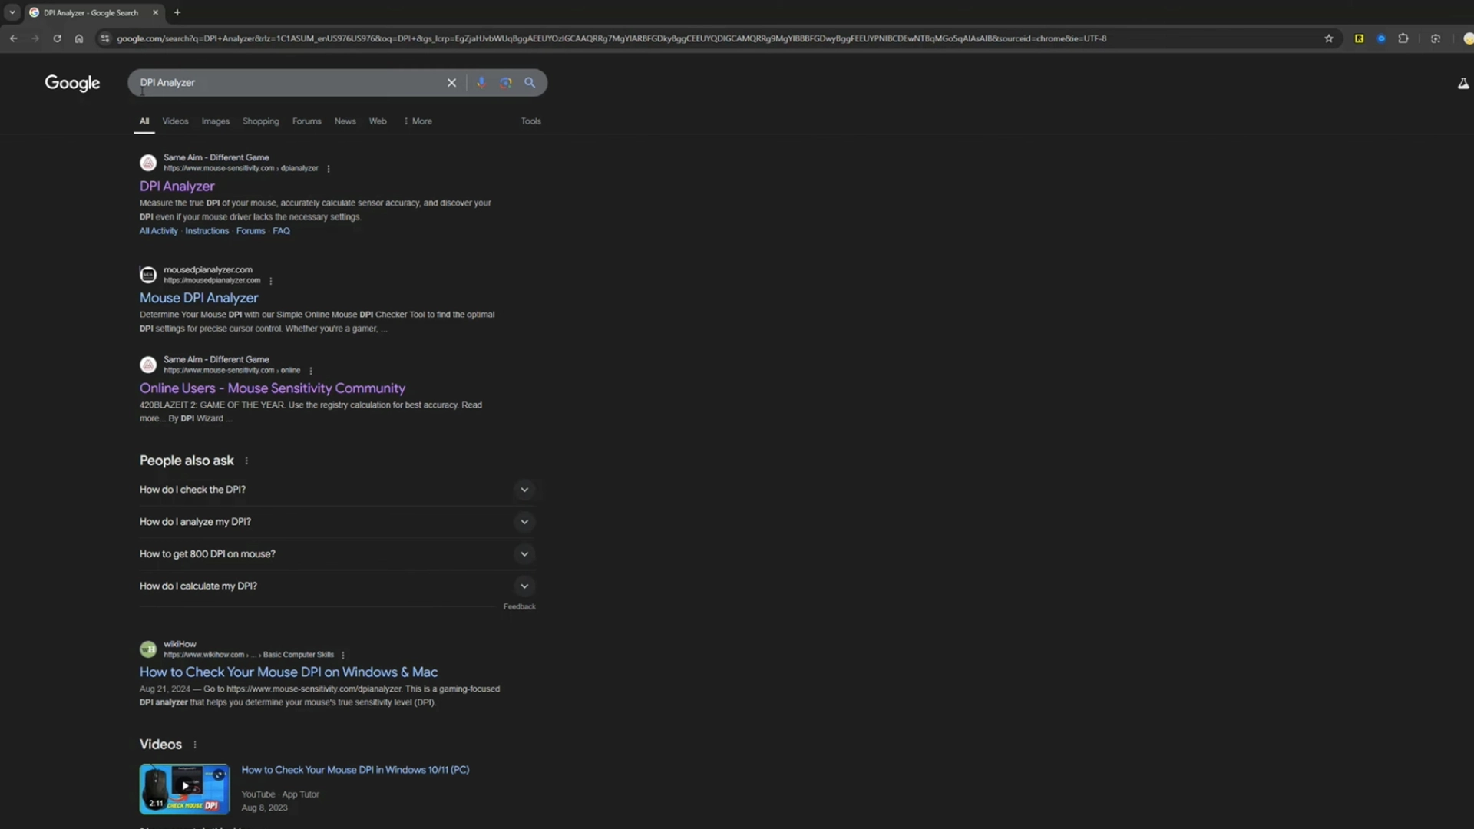Switch to the Forums tab
1474x829 pixels.
(x=306, y=121)
